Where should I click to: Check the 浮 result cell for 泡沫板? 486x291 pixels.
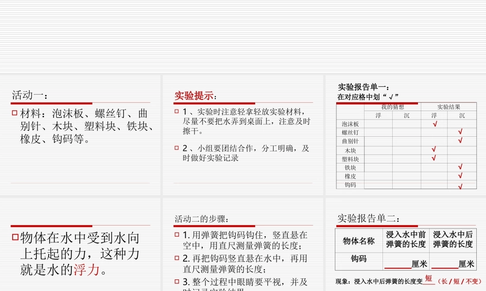435,124
